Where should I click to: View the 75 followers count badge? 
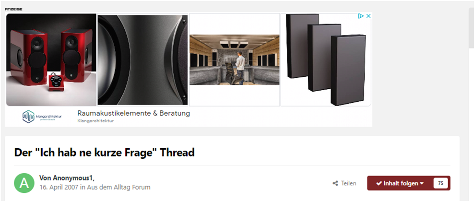pyautogui.click(x=440, y=183)
